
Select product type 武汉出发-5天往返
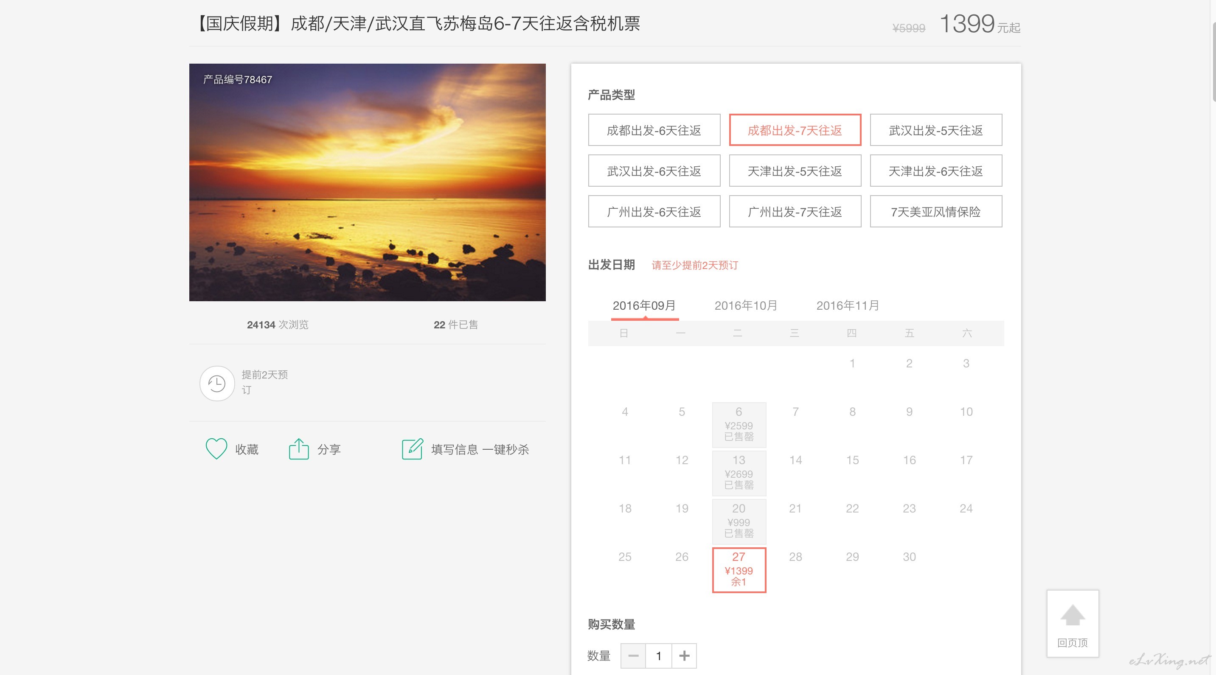click(x=935, y=130)
